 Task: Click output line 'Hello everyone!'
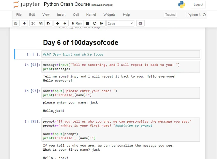pyautogui.click(x=57, y=80)
